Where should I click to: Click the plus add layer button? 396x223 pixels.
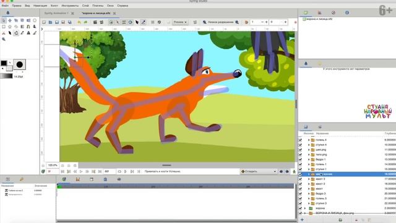point(302,220)
